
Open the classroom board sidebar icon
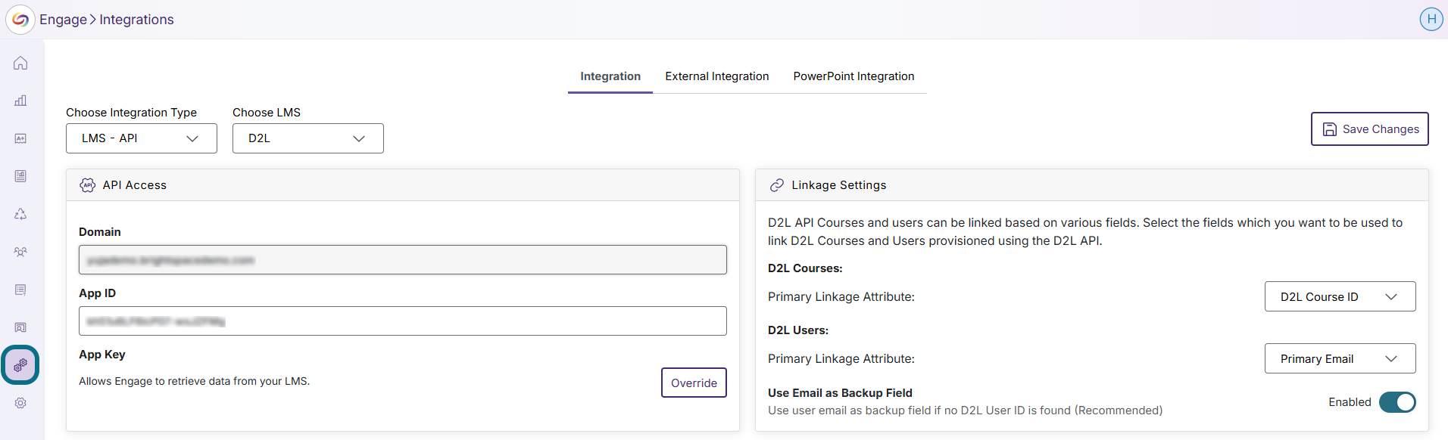point(20,327)
